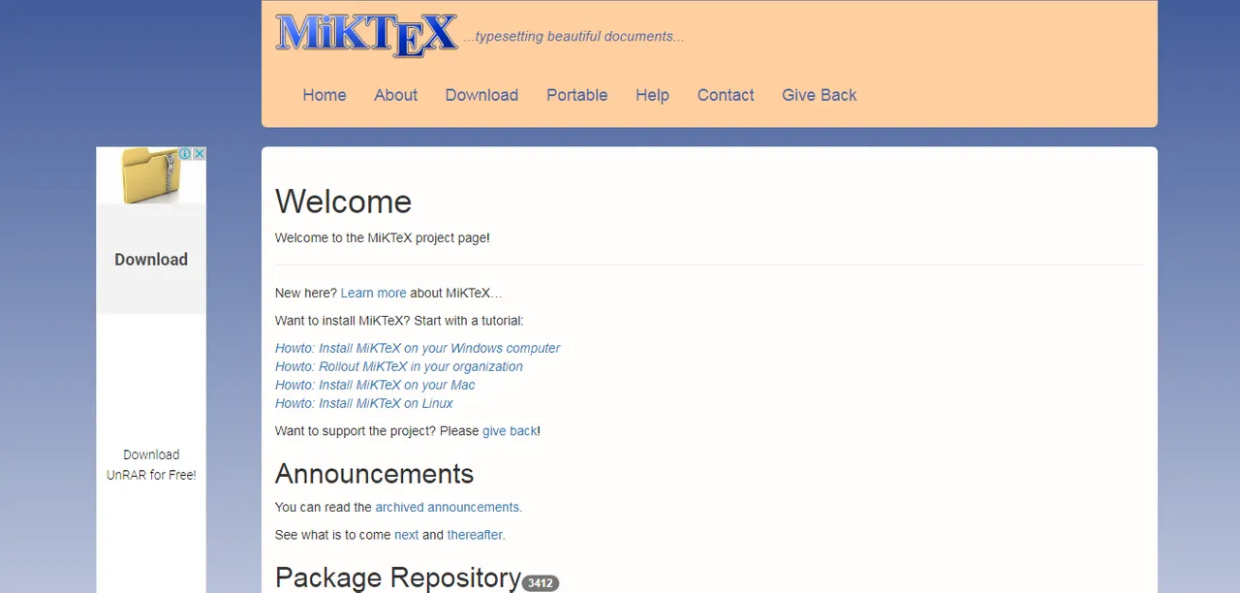1240x593 pixels.
Task: Select Give Back in the navigation
Action: click(819, 95)
